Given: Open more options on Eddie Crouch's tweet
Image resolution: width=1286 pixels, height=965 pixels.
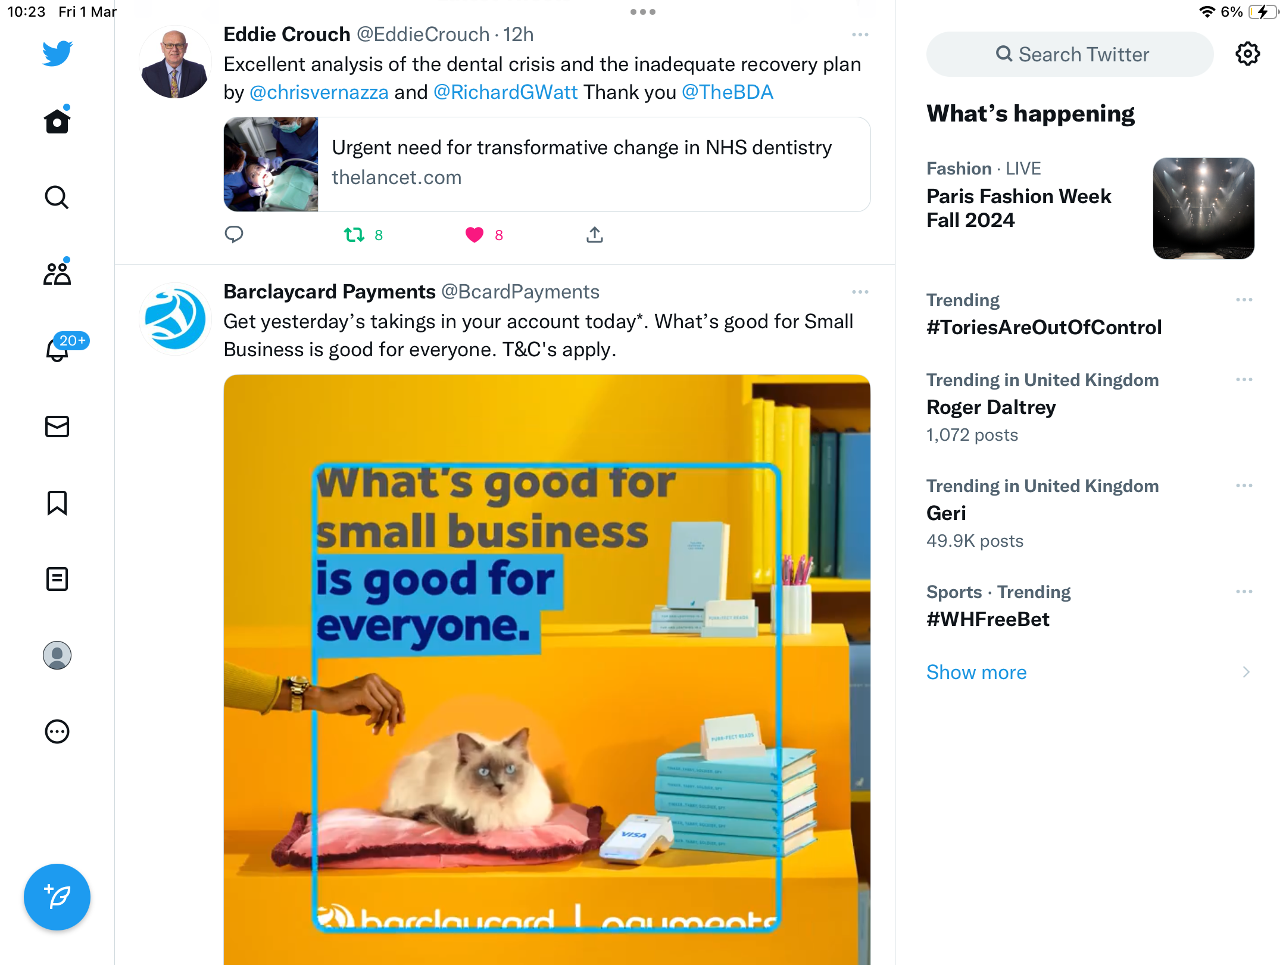Looking at the screenshot, I should point(860,35).
